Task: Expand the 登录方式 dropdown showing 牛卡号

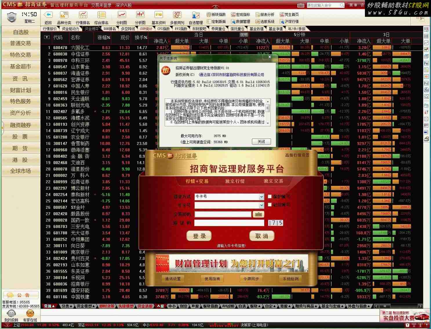Action: (261, 197)
